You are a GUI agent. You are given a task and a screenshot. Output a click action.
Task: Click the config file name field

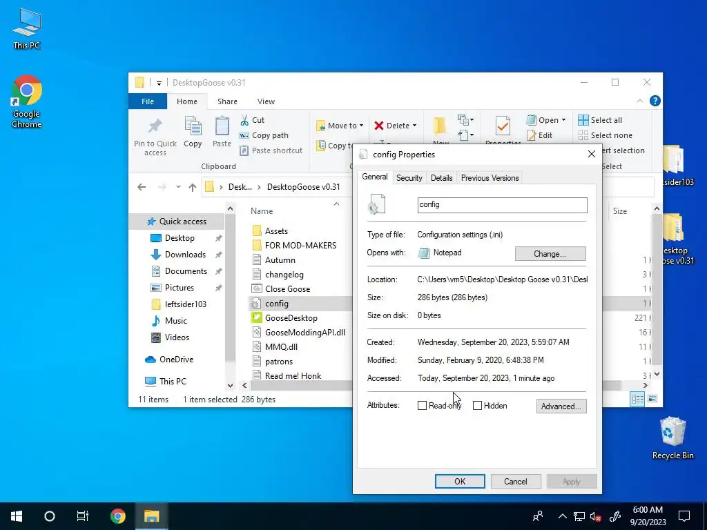point(503,204)
